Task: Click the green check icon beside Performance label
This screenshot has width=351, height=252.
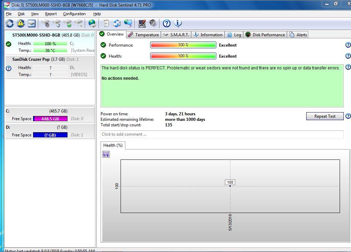Action: (x=103, y=45)
